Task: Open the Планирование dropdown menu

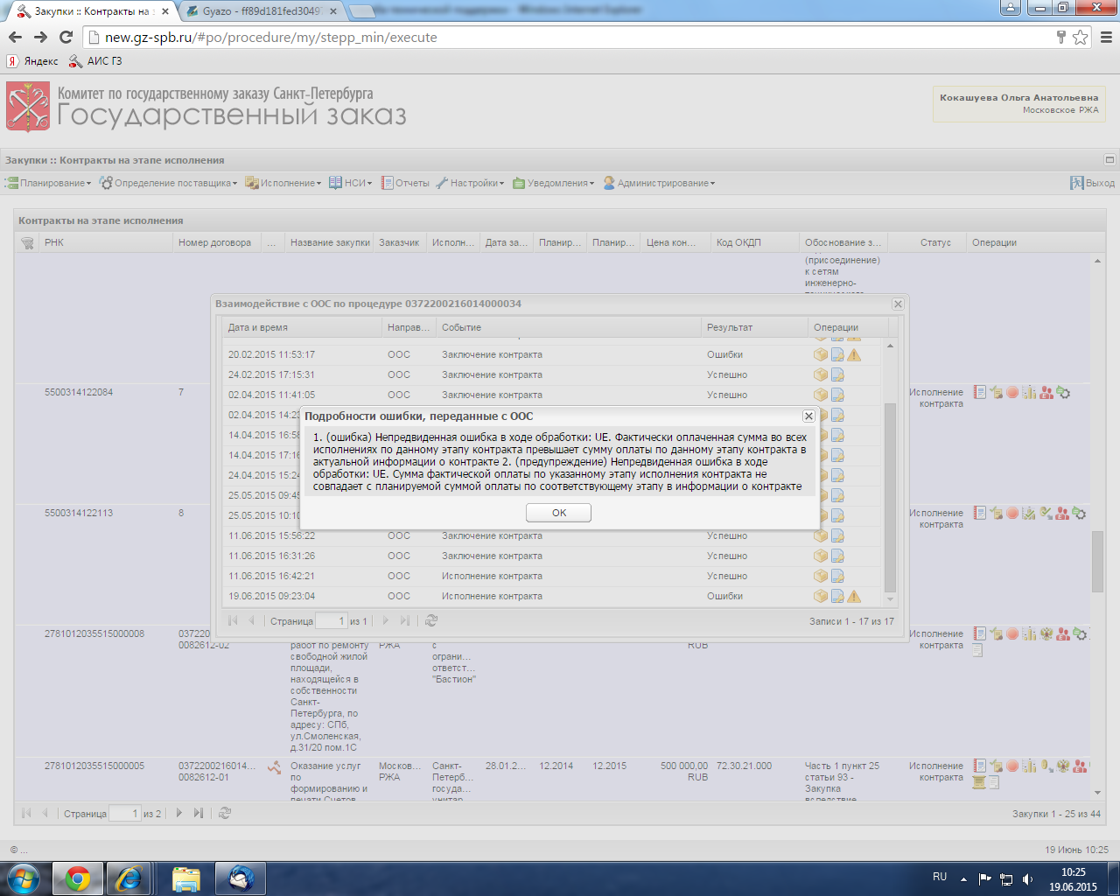Action: 49,183
